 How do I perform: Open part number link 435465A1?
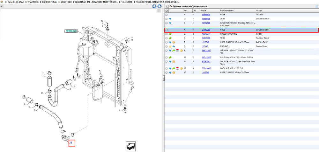coord(206,34)
